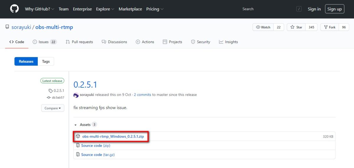
Task: Click the Source code (zip) file icon
Action: [78, 145]
